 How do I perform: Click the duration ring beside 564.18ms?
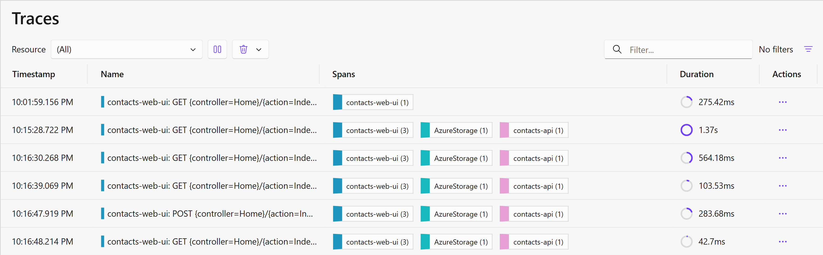(x=686, y=158)
